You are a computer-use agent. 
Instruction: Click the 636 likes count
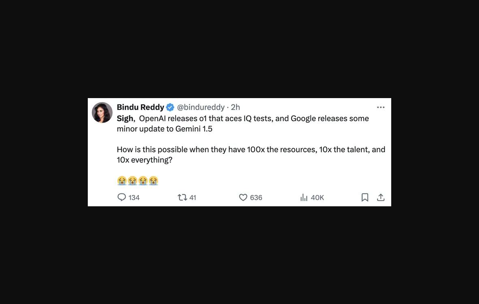[256, 197]
